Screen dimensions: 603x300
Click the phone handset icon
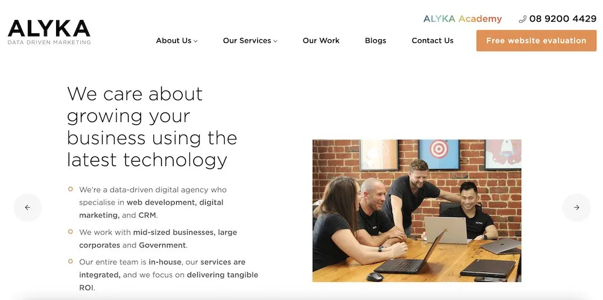[522, 19]
